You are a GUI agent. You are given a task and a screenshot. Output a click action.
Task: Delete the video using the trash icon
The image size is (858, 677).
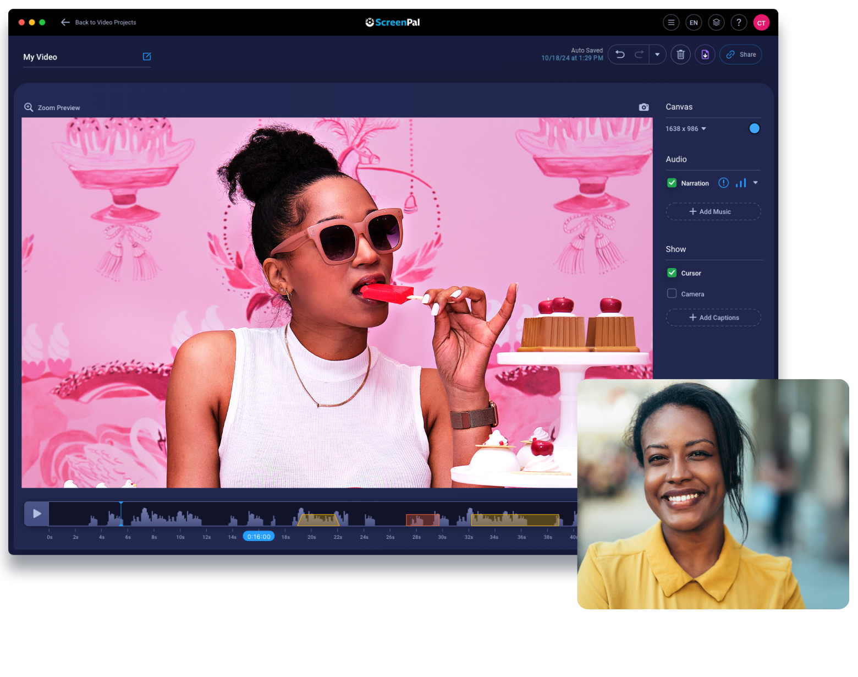click(680, 54)
